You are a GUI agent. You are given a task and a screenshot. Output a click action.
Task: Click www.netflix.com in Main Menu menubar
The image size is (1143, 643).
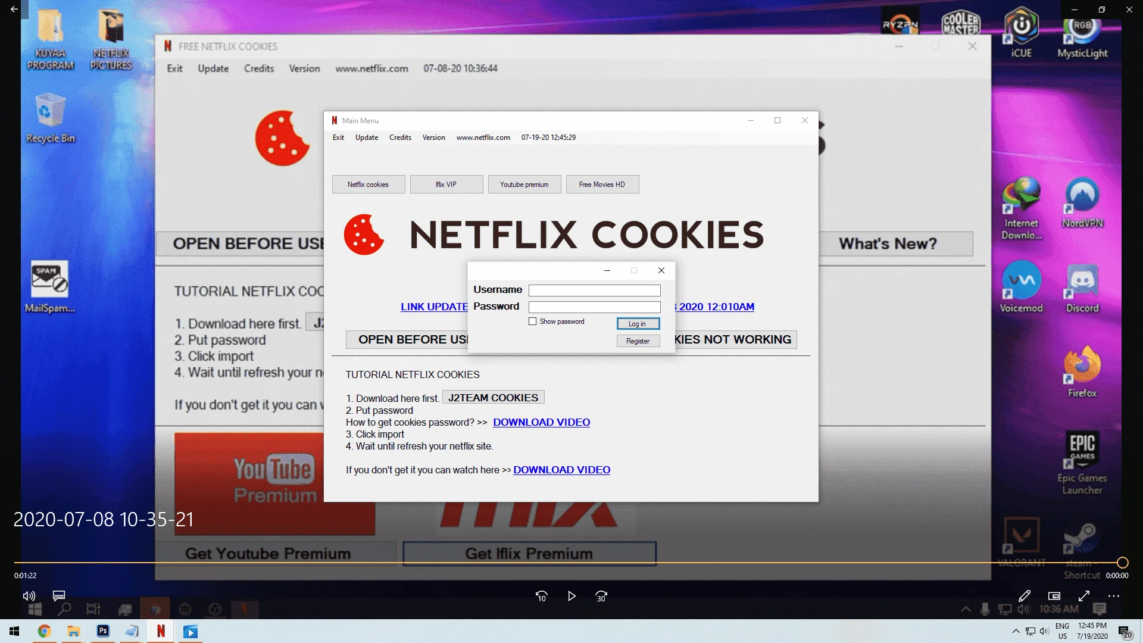483,138
